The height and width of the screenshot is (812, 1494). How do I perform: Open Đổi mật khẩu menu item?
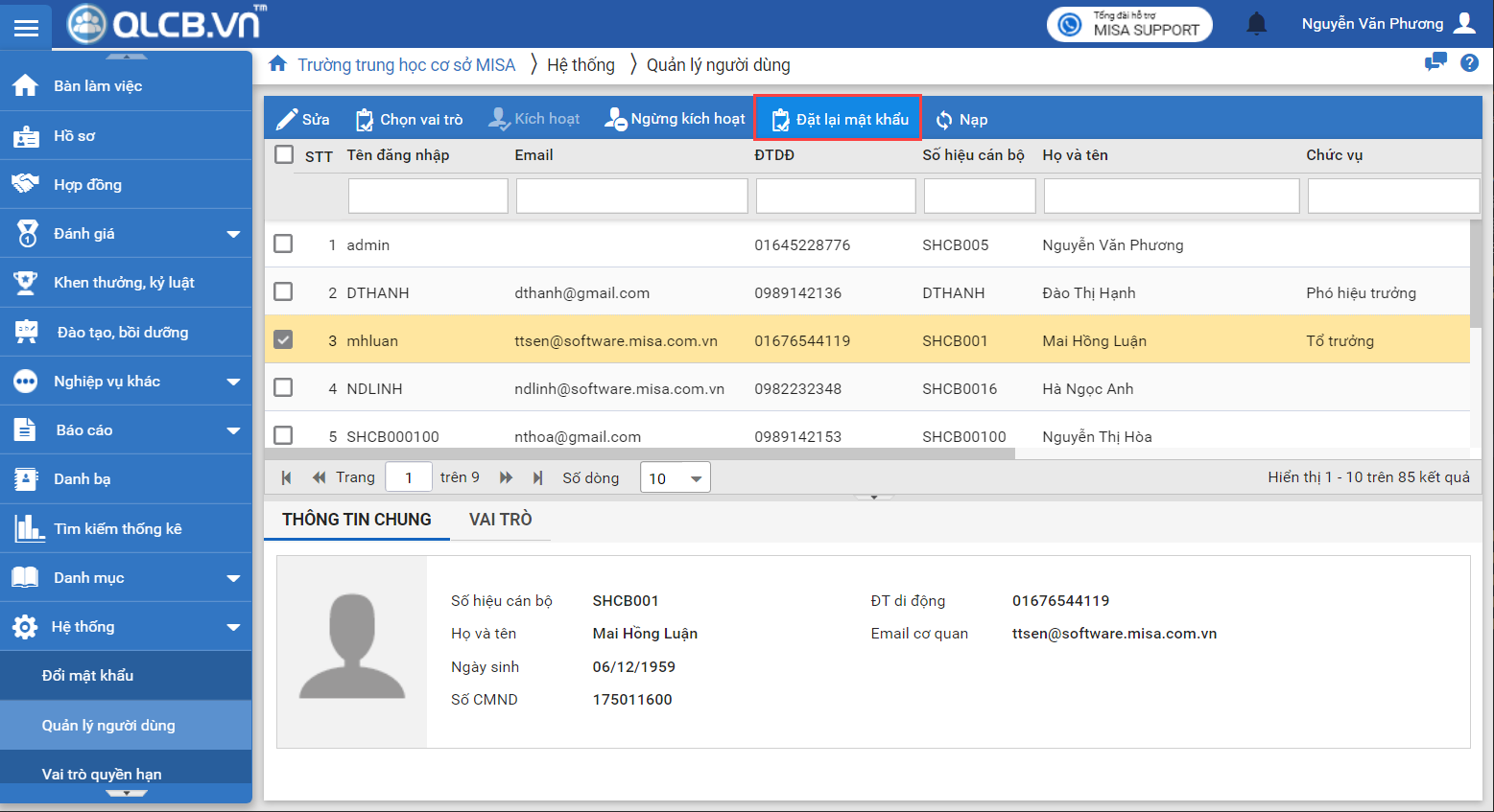pos(87,676)
